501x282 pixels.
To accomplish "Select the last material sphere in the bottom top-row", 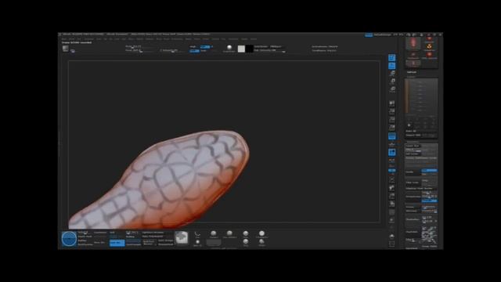I will tap(261, 233).
